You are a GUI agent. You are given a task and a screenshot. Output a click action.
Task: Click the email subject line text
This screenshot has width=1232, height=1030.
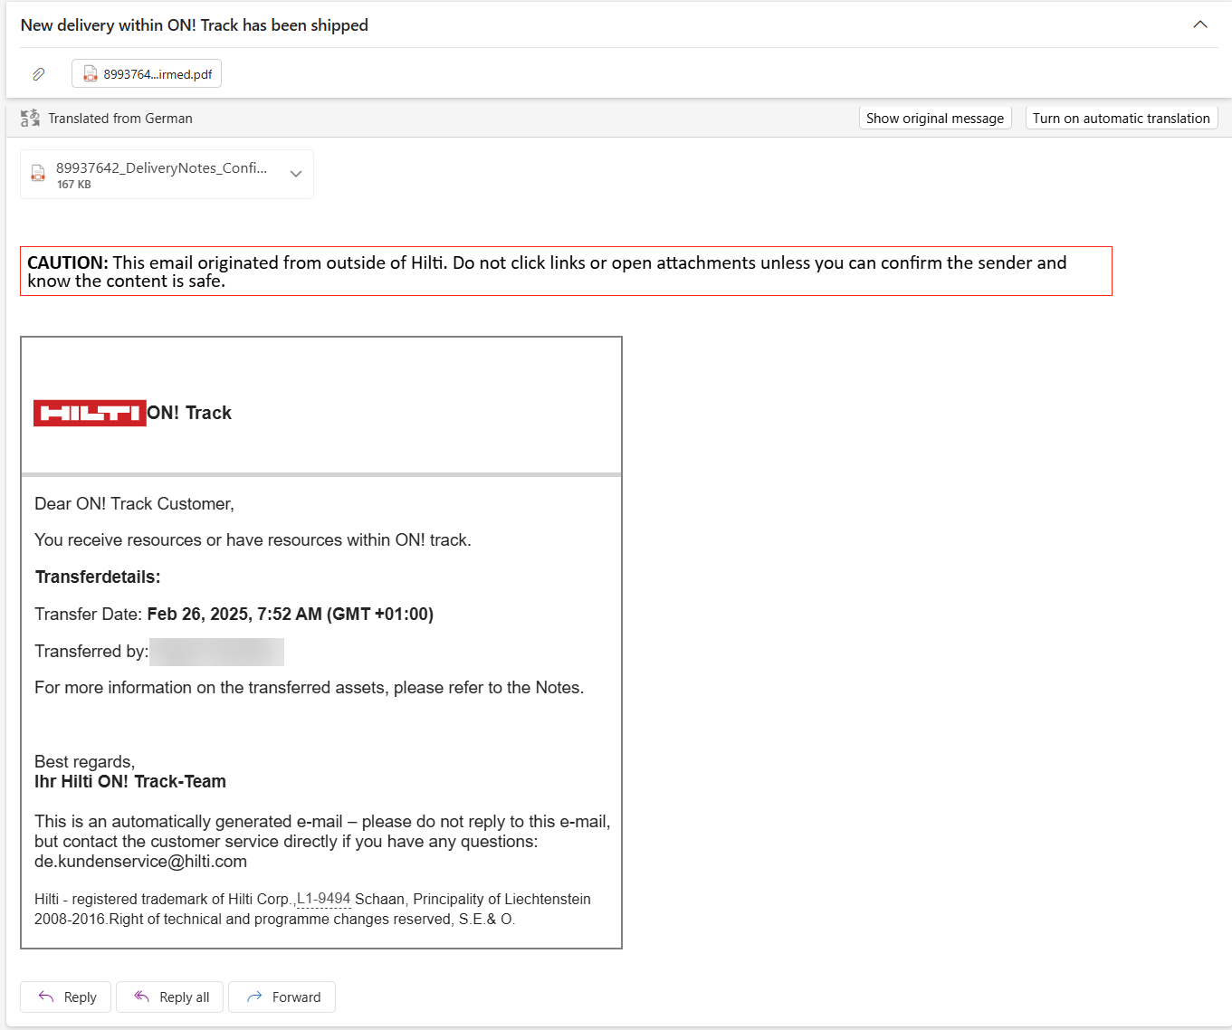tap(195, 25)
